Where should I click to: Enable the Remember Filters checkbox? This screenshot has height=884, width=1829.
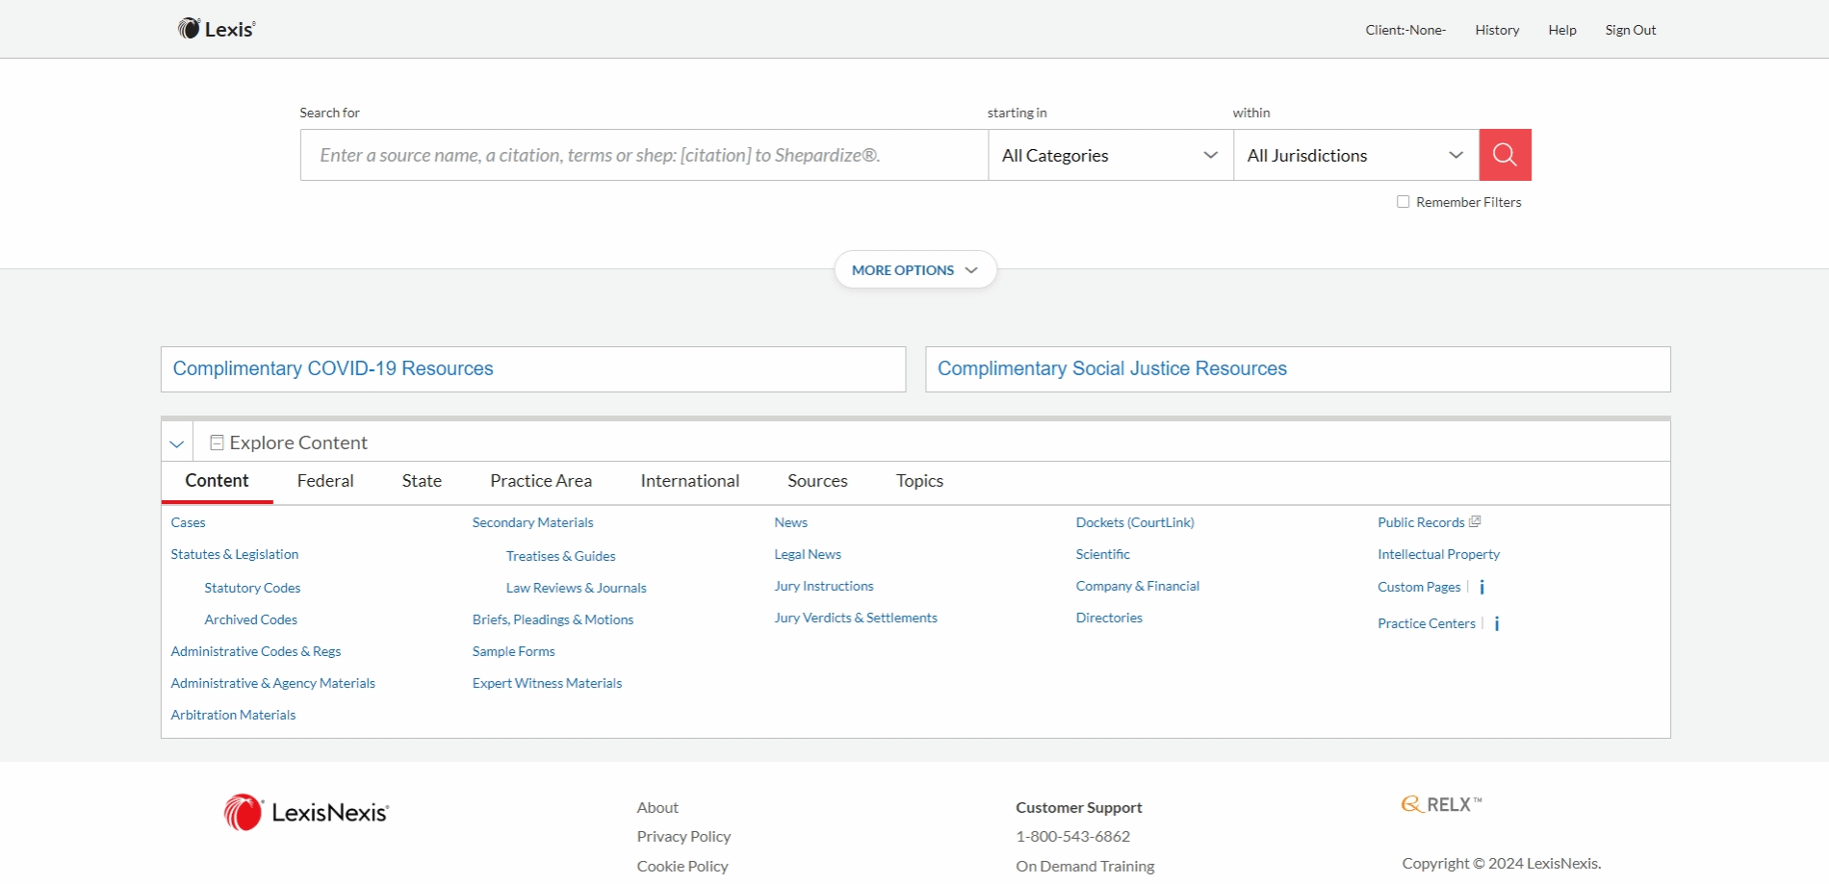(x=1403, y=202)
